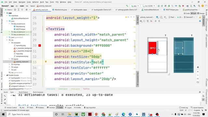Click the Windows search box
The height and width of the screenshot is (117, 208).
(30, 114)
